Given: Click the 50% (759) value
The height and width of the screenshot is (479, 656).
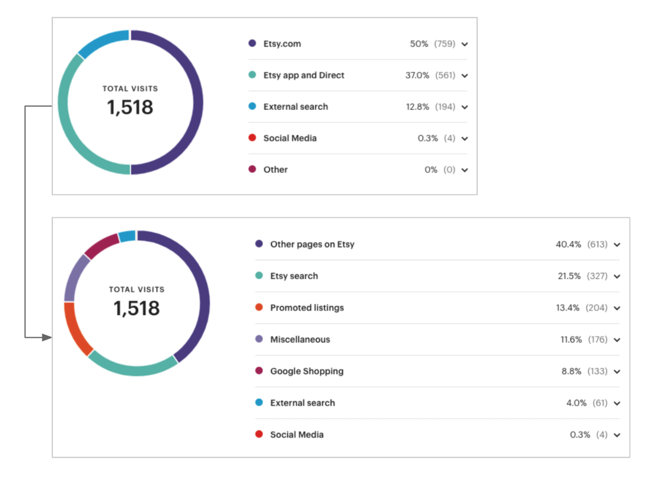Looking at the screenshot, I should (x=432, y=44).
